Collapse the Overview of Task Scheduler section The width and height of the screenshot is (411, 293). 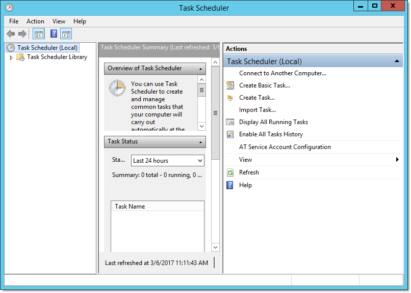201,69
